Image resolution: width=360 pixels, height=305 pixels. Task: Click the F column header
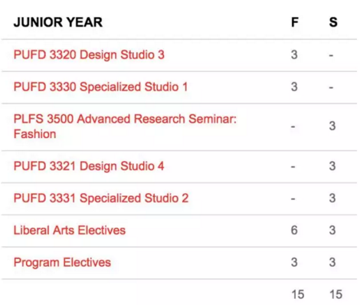click(295, 22)
